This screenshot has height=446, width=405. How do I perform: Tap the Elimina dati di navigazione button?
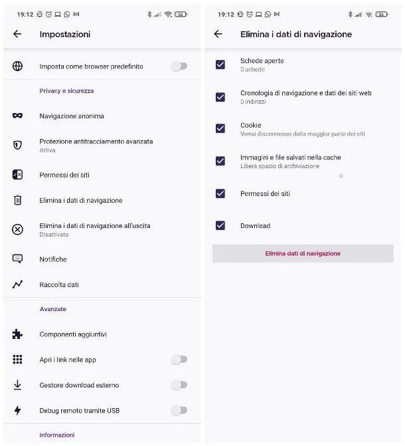point(303,253)
